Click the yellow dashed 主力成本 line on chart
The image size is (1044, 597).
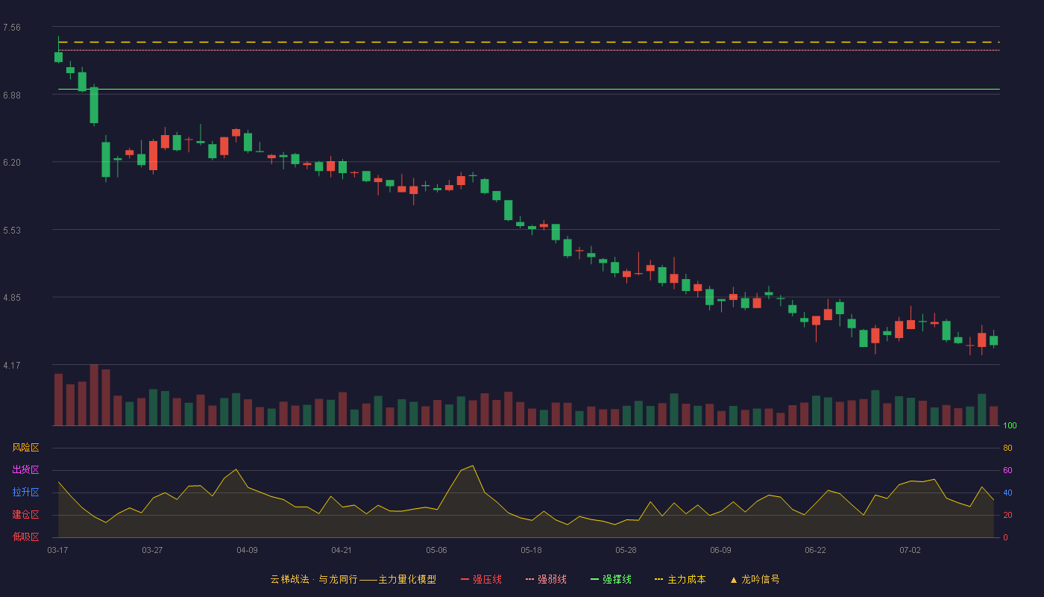pyautogui.click(x=529, y=43)
